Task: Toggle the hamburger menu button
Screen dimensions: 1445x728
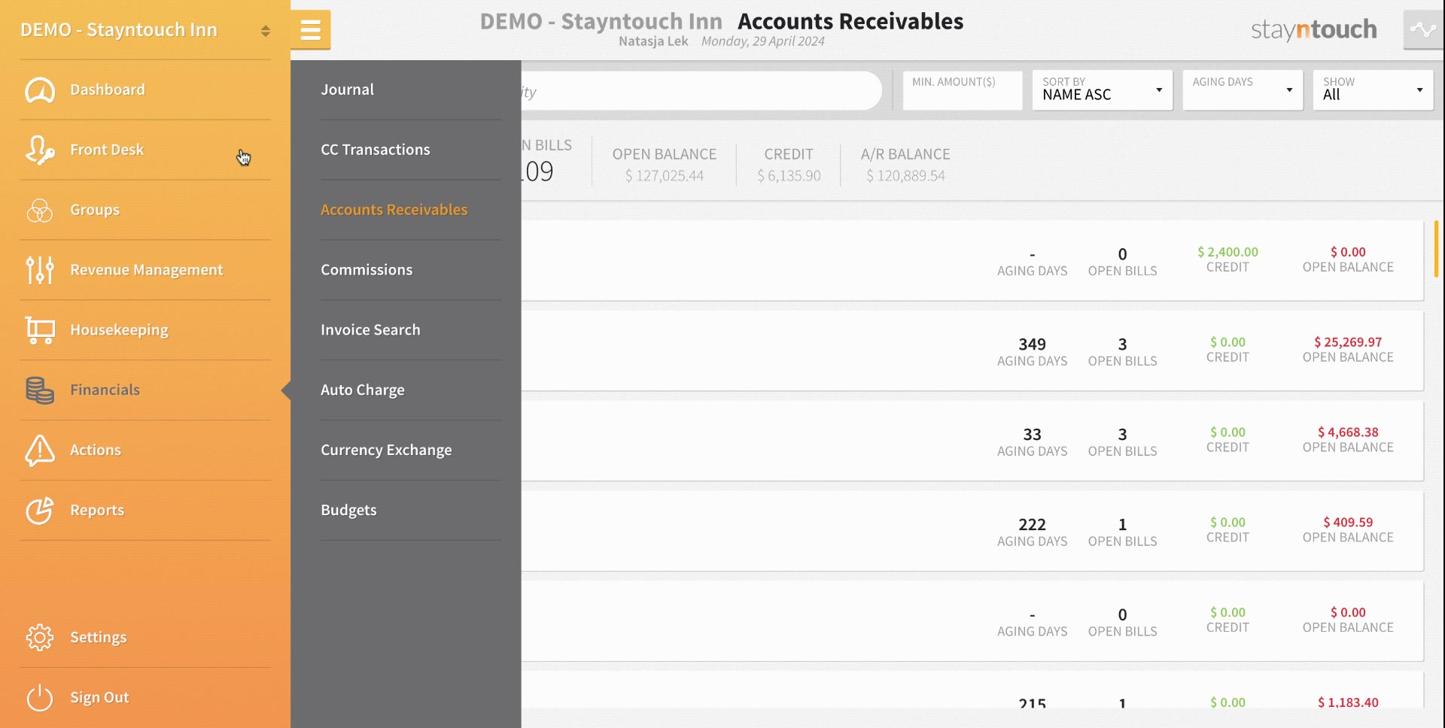Action: (x=310, y=30)
